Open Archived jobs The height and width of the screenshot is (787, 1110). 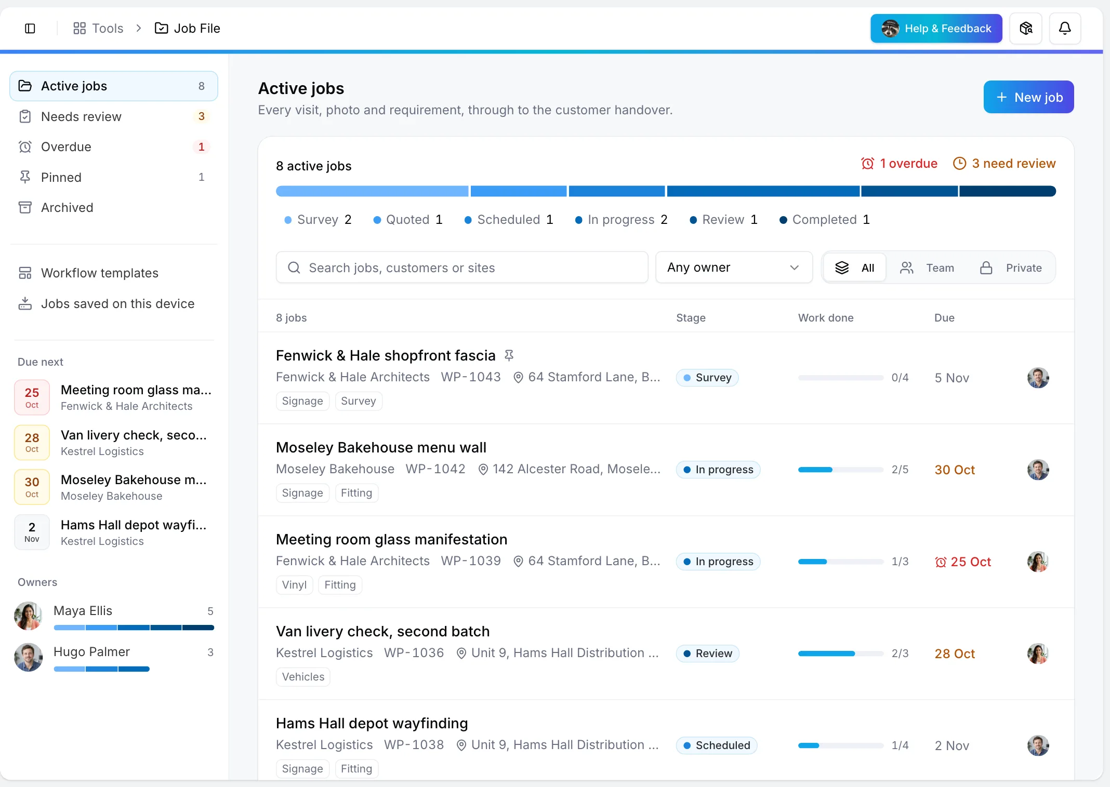(x=114, y=207)
